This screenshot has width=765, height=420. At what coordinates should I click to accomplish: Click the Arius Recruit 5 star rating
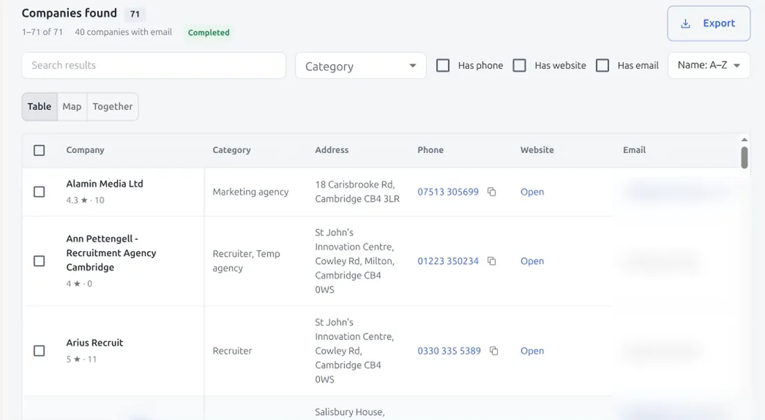tap(81, 359)
